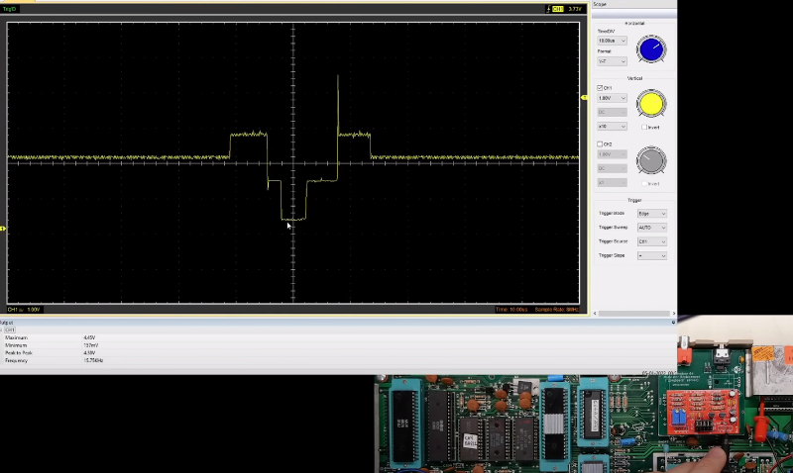
Task: Click the CH1 ground level marker on right edge
Action: [584, 97]
